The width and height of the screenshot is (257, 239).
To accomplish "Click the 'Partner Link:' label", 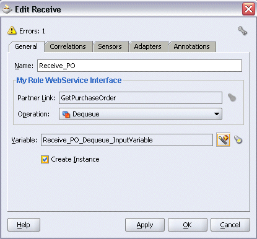I will 36,98.
